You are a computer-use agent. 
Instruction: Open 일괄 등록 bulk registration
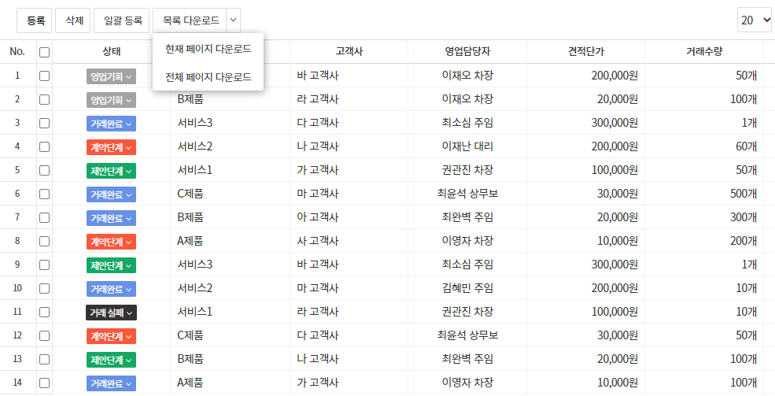122,20
